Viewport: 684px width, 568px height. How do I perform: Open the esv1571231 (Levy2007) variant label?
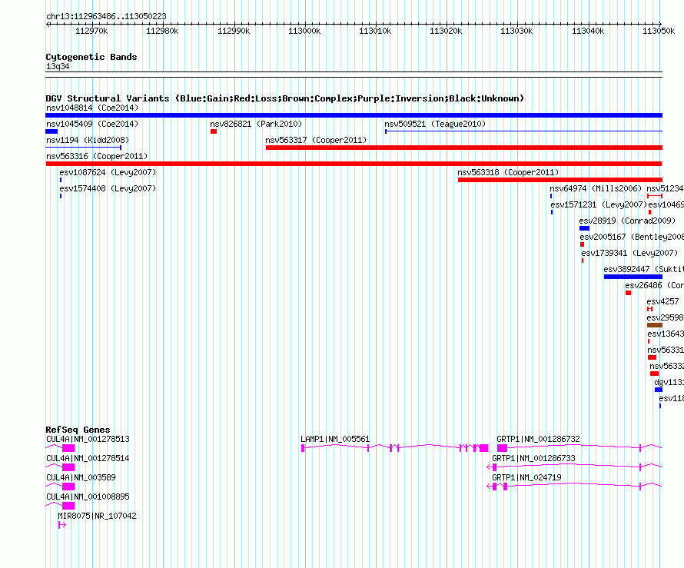599,204
